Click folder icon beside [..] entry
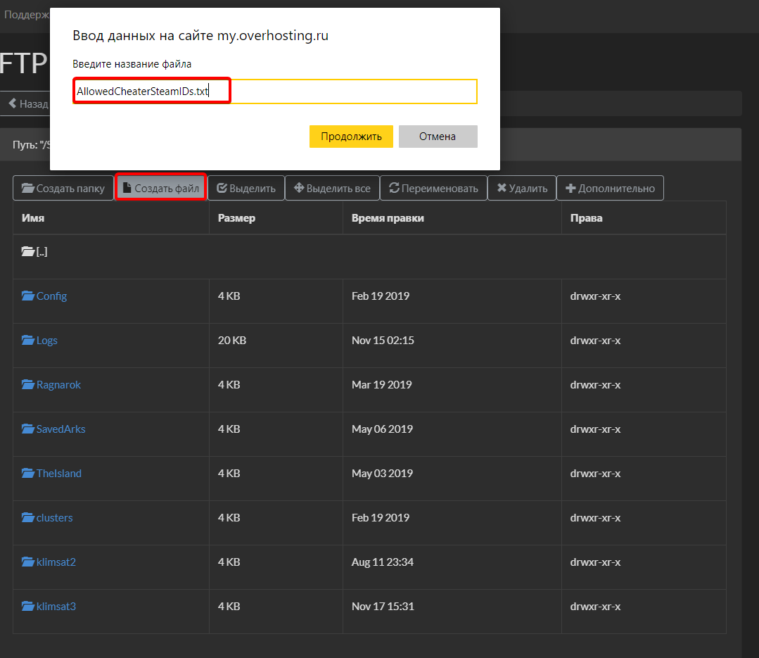Image resolution: width=759 pixels, height=658 pixels. click(28, 251)
